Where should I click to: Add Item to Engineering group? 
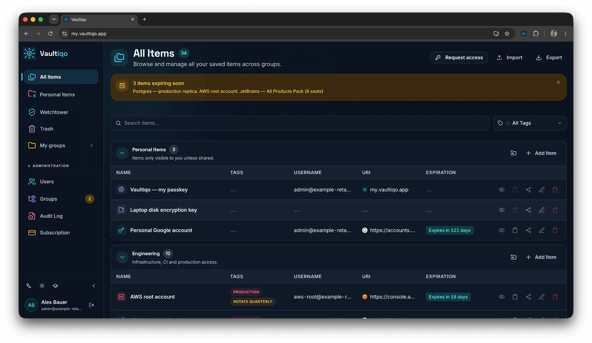[x=541, y=257]
